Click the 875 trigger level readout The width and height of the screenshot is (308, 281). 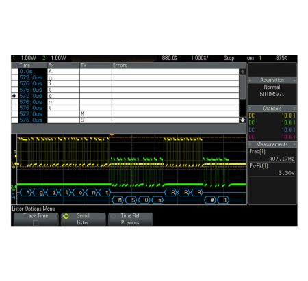pos(281,58)
